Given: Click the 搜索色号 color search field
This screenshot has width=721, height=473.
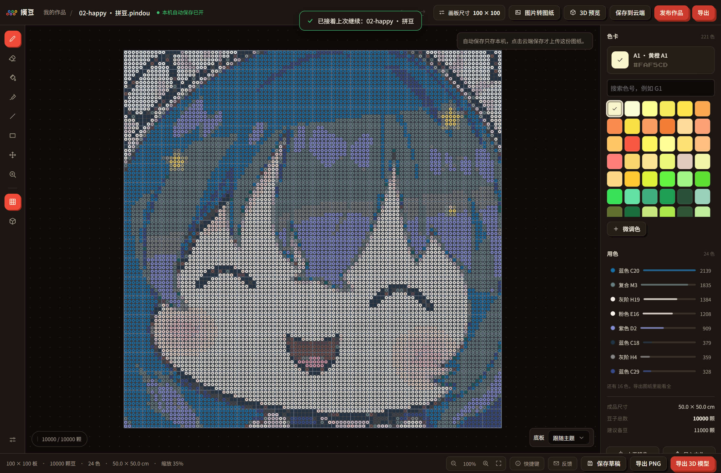Looking at the screenshot, I should 661,88.
